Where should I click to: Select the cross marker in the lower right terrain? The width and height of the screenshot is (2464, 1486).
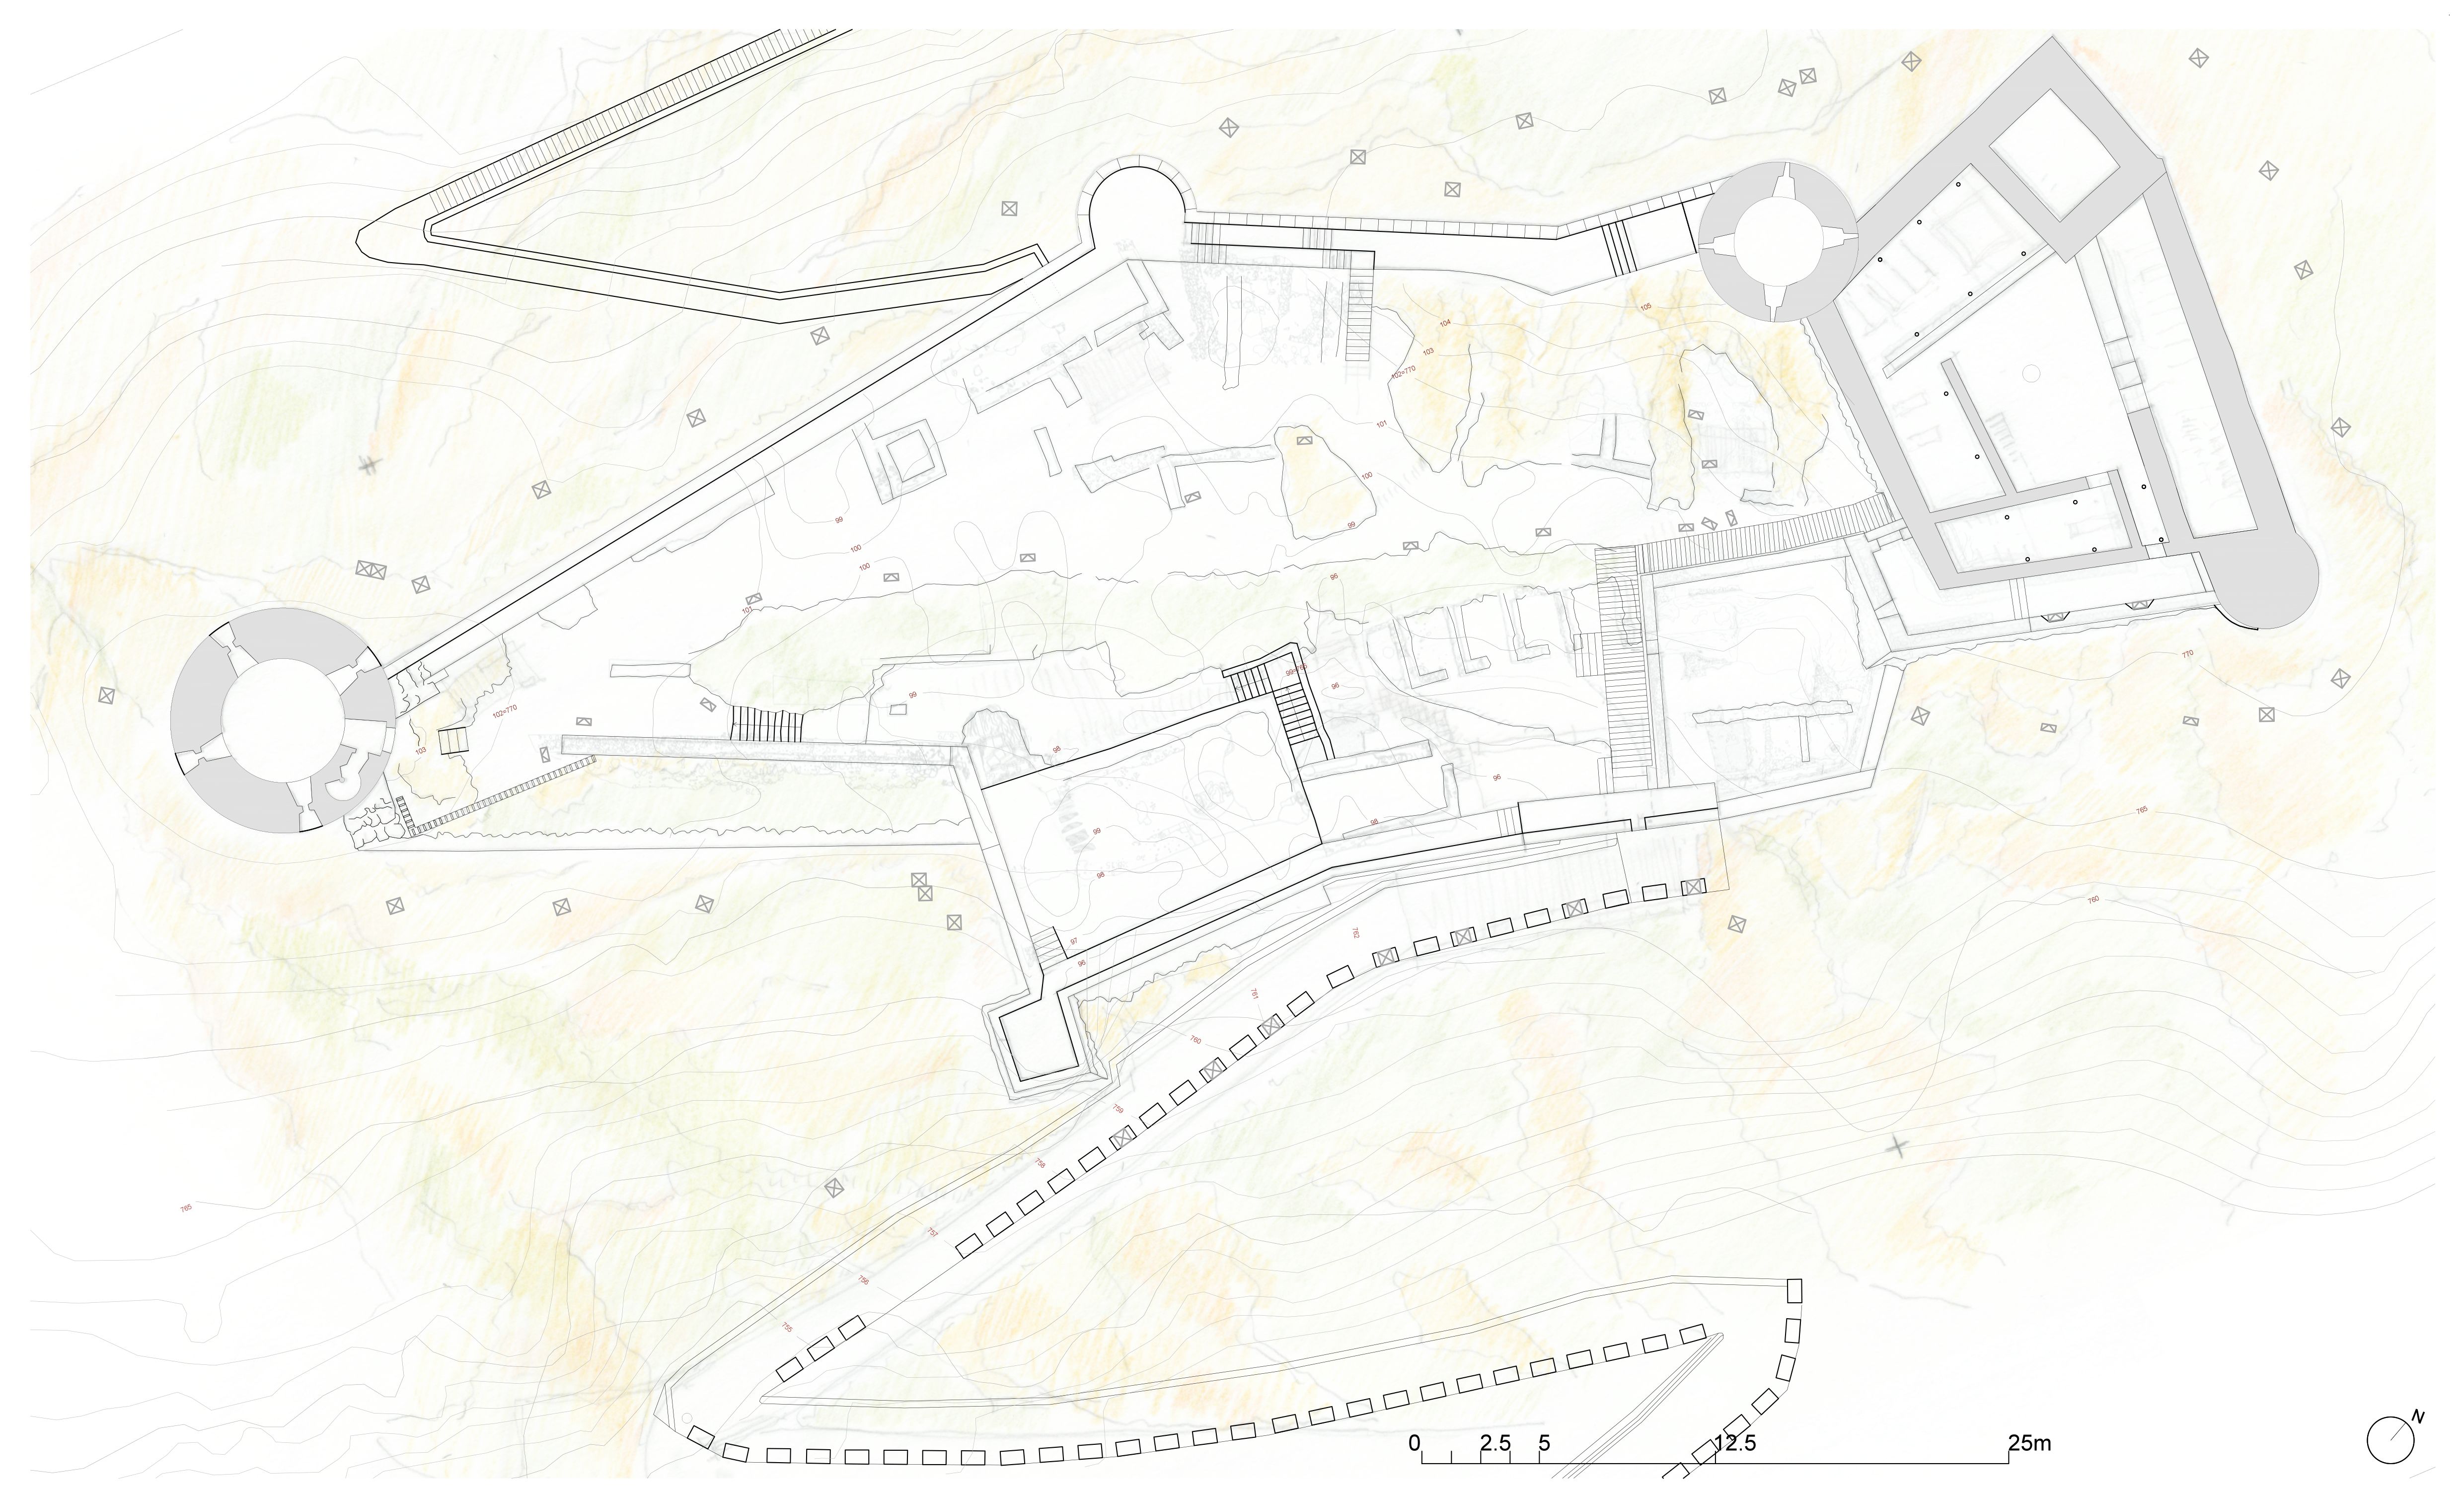(x=1897, y=1146)
